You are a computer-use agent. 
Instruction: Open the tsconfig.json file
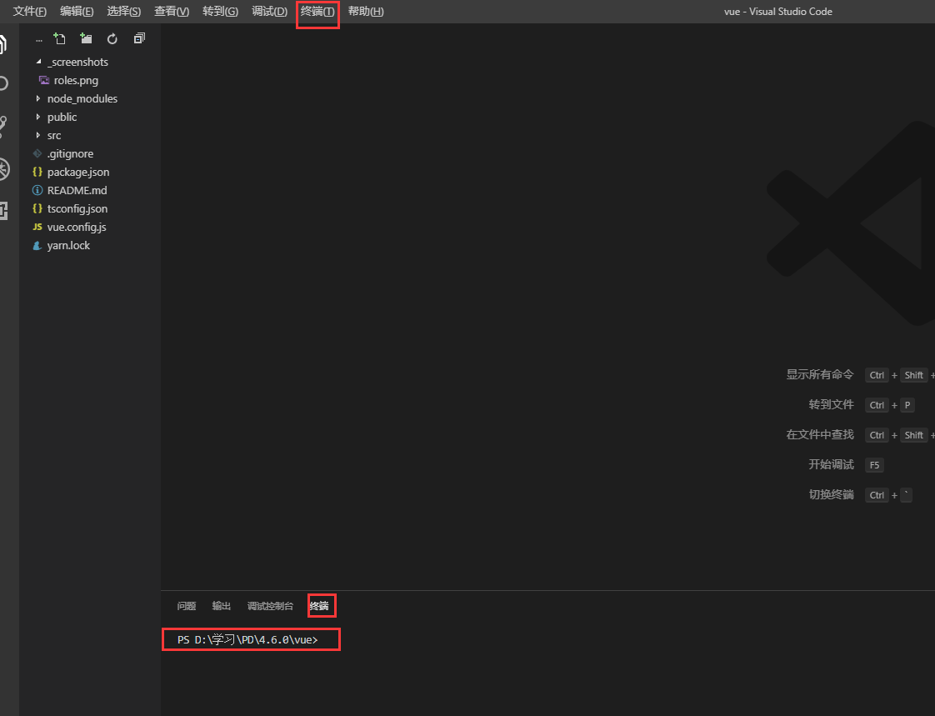77,209
